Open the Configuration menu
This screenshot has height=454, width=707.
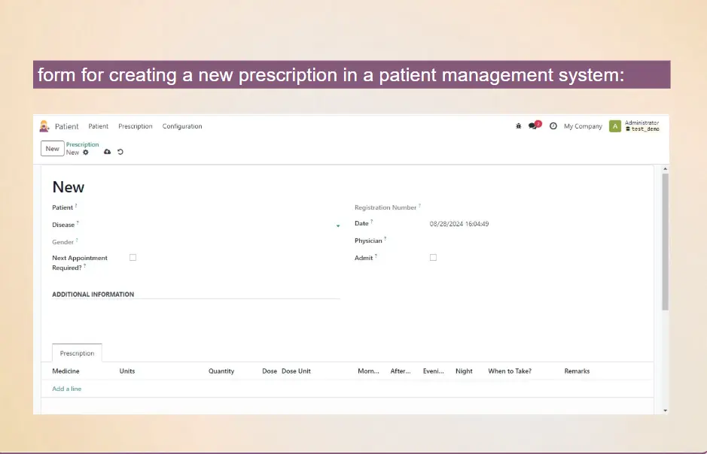[182, 126]
